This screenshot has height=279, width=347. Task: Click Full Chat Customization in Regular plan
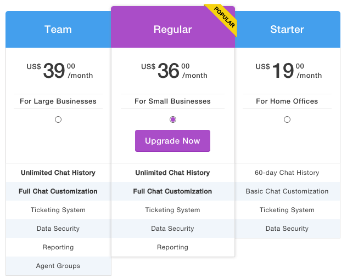[172, 191]
